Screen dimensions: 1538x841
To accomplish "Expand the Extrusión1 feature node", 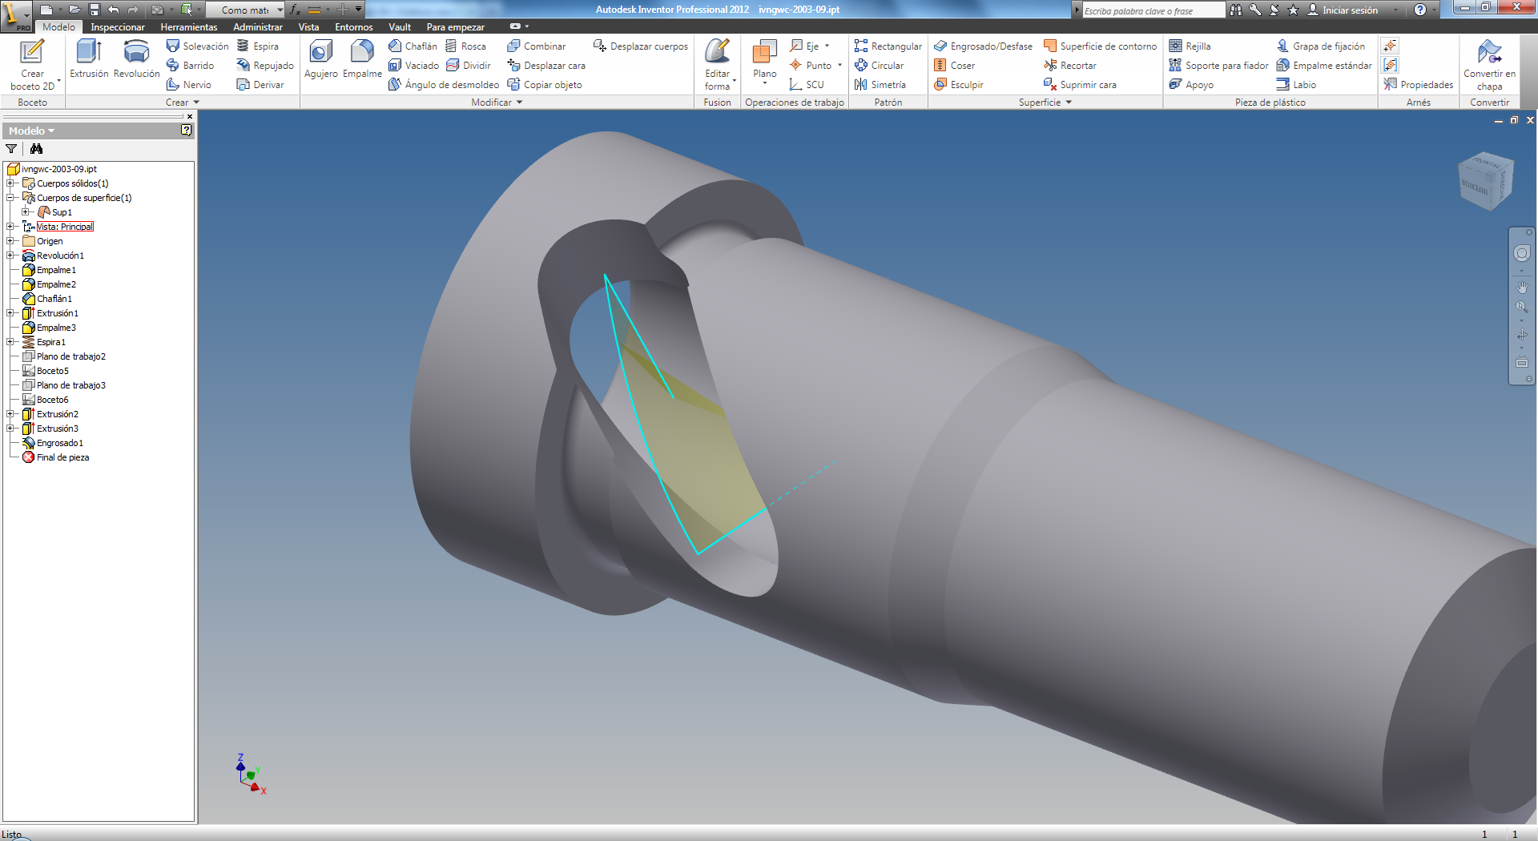I will (10, 313).
